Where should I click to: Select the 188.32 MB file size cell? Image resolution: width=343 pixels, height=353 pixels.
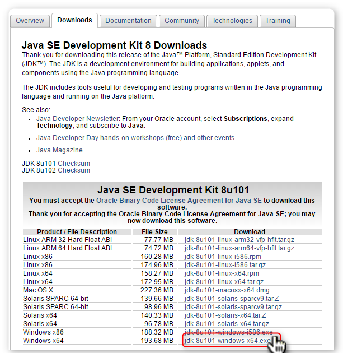(154, 332)
